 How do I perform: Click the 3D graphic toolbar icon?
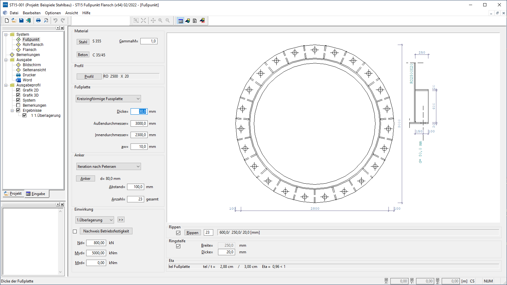pos(202,21)
